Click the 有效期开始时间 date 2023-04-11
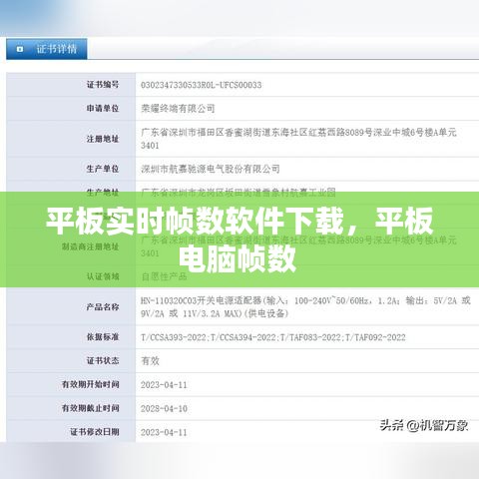 point(164,385)
